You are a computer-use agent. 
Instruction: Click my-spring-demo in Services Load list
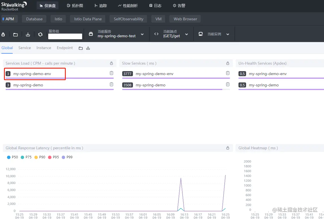[x=28, y=85]
